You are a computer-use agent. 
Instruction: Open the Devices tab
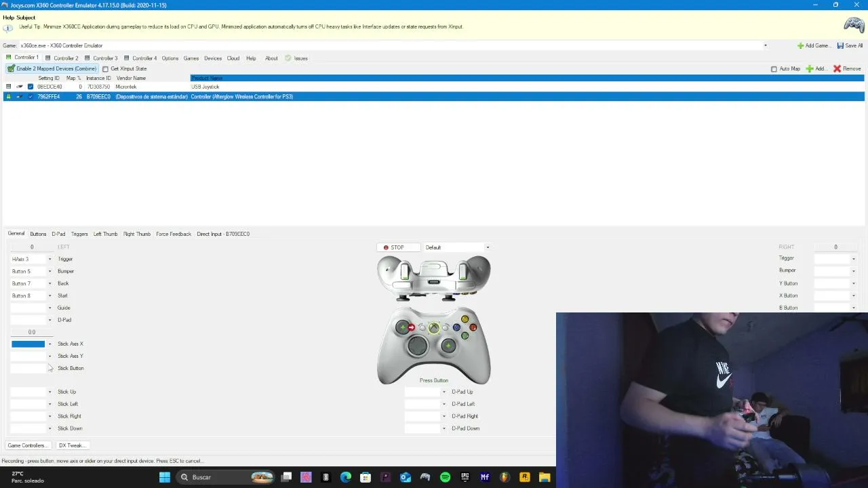[x=213, y=58]
